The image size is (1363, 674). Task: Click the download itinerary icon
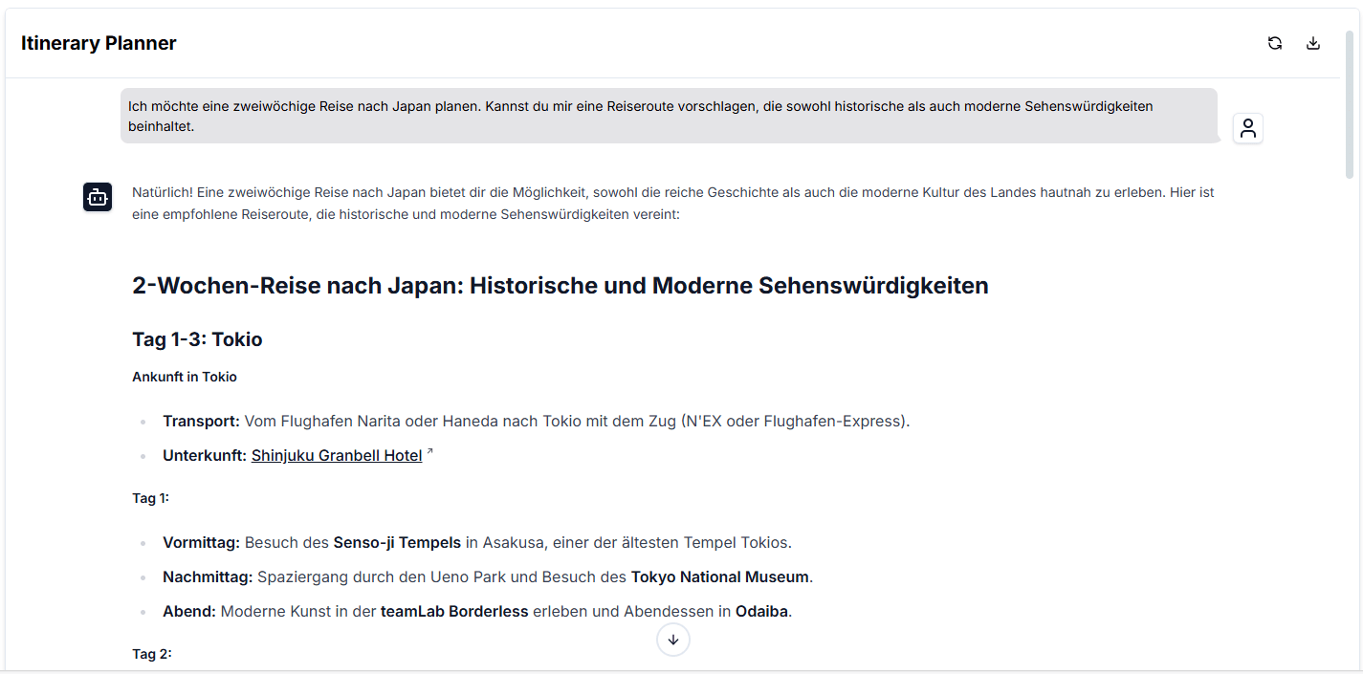pyautogui.click(x=1312, y=43)
